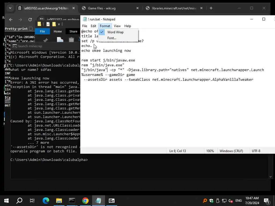Viewport: 275px width, 206px height.
Task: Click the UTF-8 encoding status entry
Action: 256,151
